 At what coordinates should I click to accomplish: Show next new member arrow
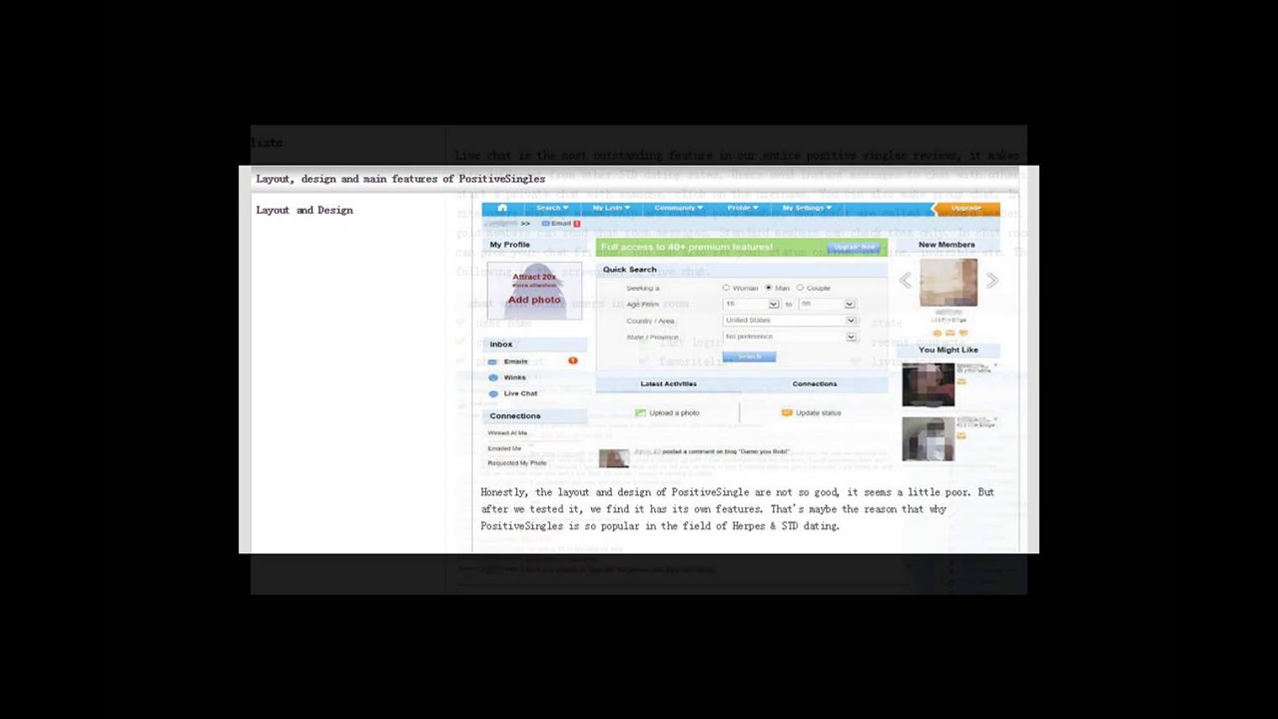(991, 281)
